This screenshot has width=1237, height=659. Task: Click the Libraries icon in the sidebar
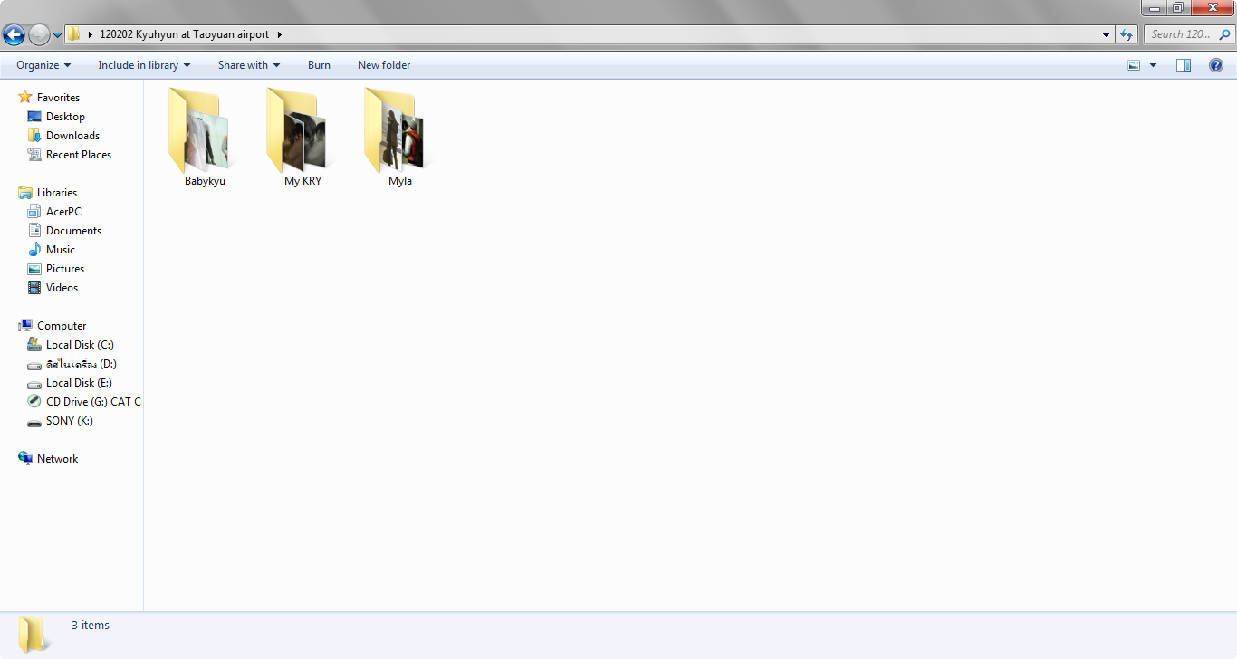[25, 193]
